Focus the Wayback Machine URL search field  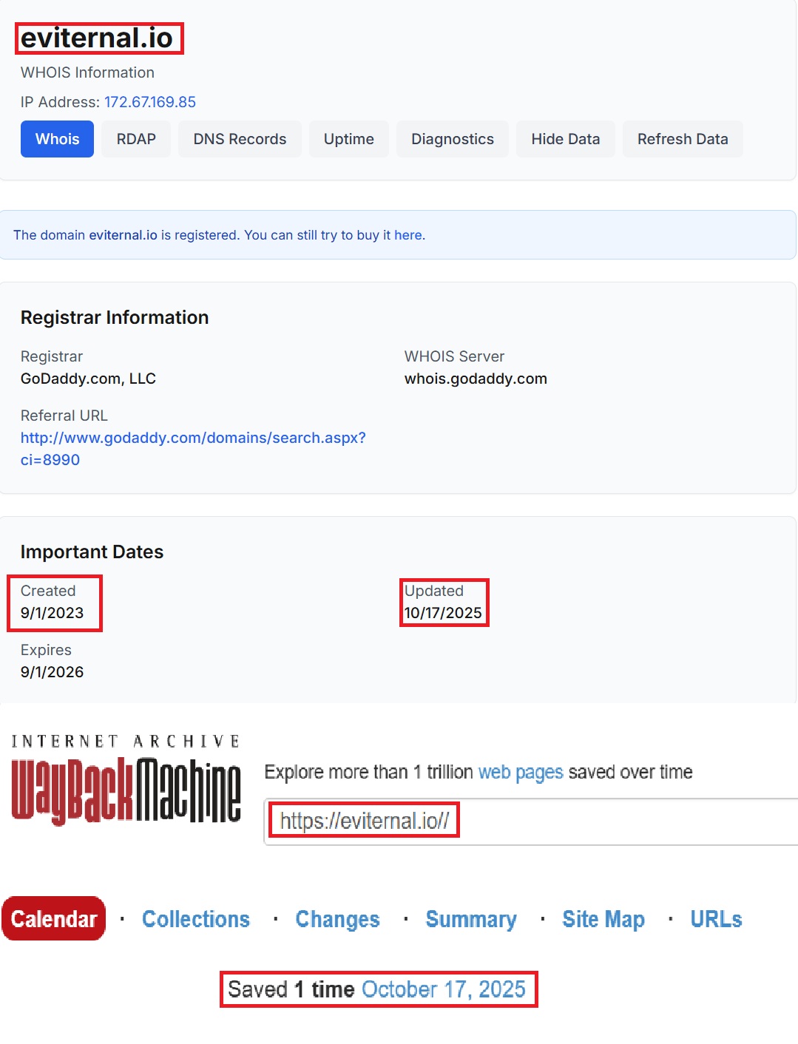(x=592, y=821)
